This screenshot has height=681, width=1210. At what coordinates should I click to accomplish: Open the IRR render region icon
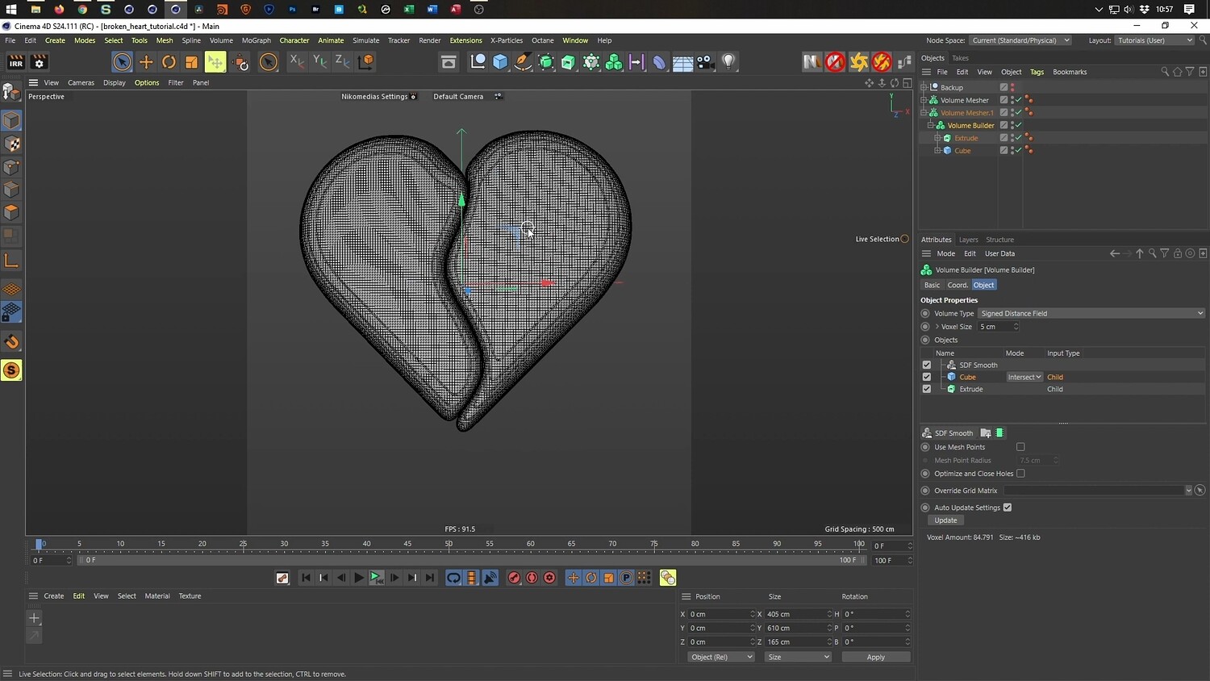point(15,62)
